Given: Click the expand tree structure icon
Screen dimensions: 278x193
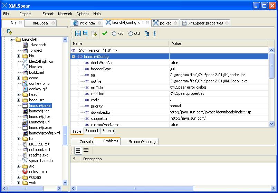Looking at the screenshot, I should (147, 33).
